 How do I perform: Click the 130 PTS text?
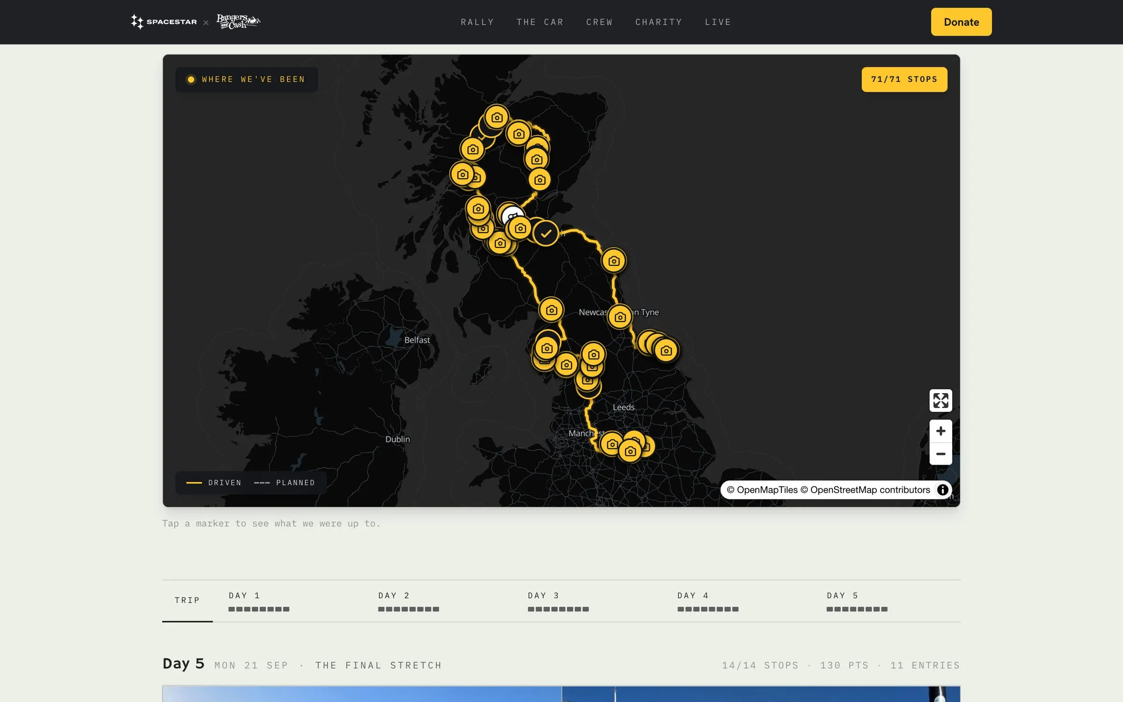845,665
